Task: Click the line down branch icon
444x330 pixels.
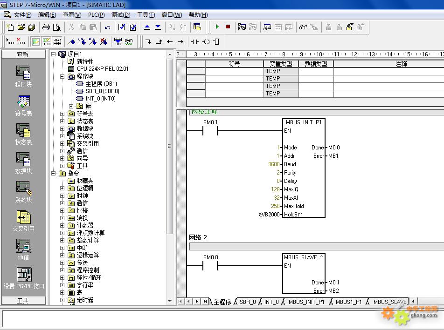Action: point(148,41)
